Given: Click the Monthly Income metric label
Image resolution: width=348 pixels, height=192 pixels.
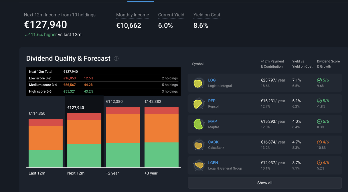Looking at the screenshot, I should point(133,15).
